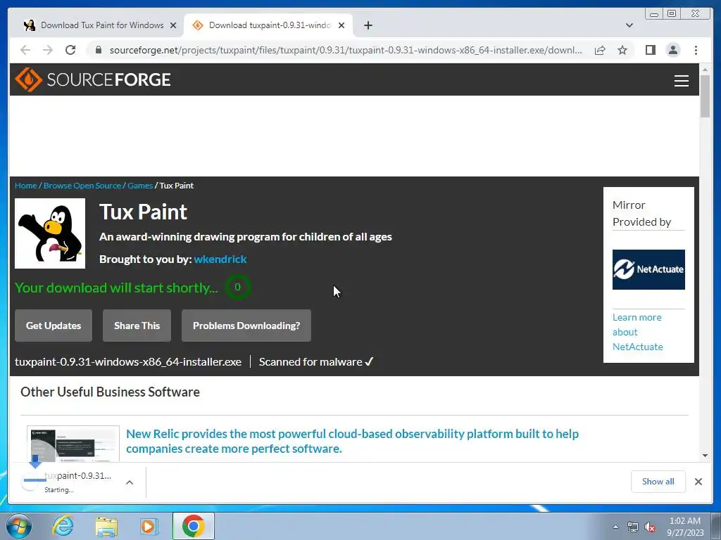Open Windows Media Player on taskbar
Viewport: 721px width, 540px height.
[149, 526]
